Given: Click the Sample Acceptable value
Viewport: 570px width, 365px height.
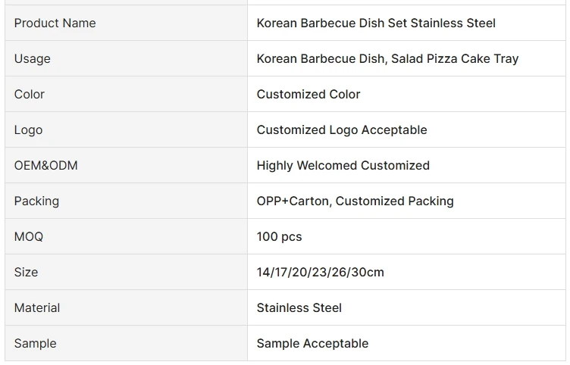Looking at the screenshot, I should pyautogui.click(x=312, y=344).
